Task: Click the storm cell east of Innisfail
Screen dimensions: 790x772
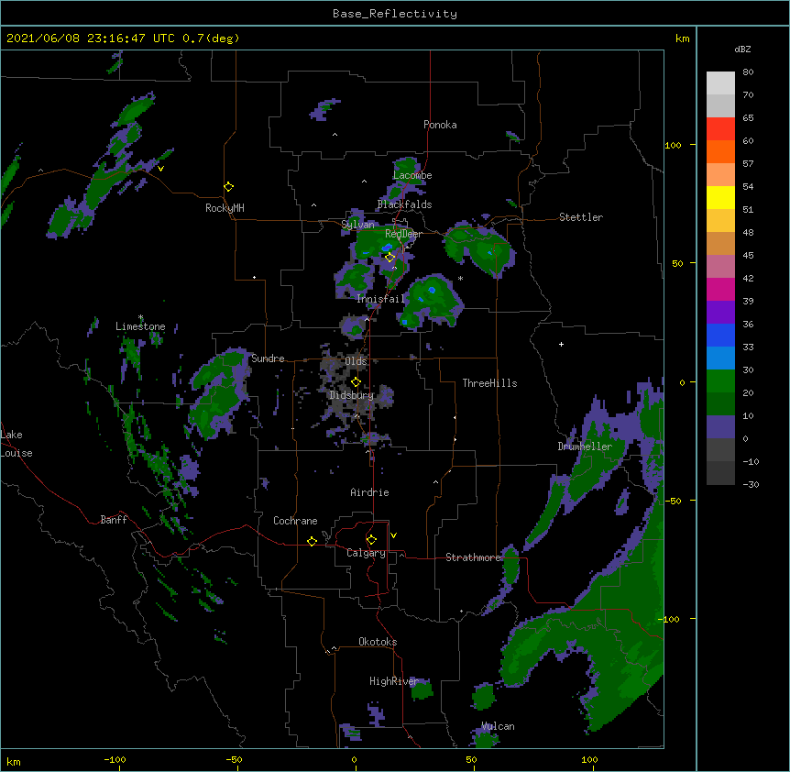Action: pyautogui.click(x=432, y=303)
